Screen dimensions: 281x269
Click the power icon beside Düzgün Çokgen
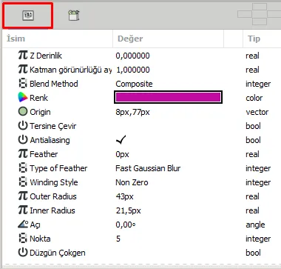pyautogui.click(x=23, y=253)
